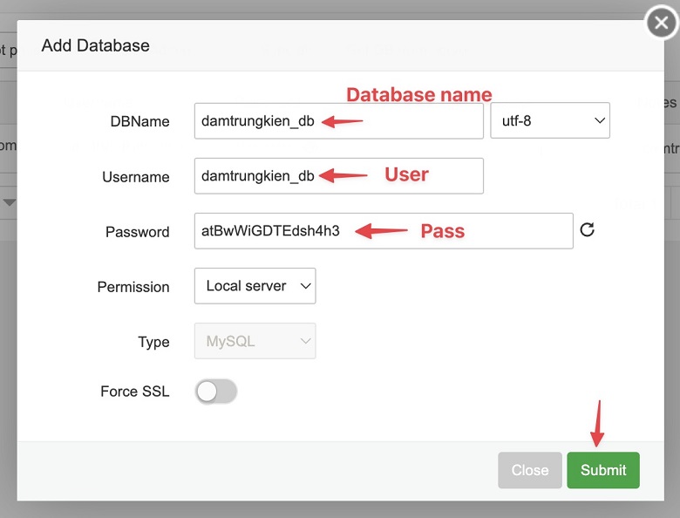This screenshot has width=680, height=518.
Task: Open the utf-8 encoding dropdown
Action: click(x=550, y=121)
